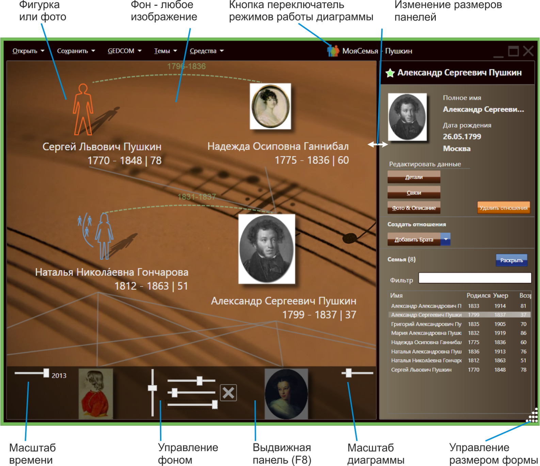Open the dropdown arrow beside Добавить Брата
The image size is (540, 466).
[x=445, y=239]
